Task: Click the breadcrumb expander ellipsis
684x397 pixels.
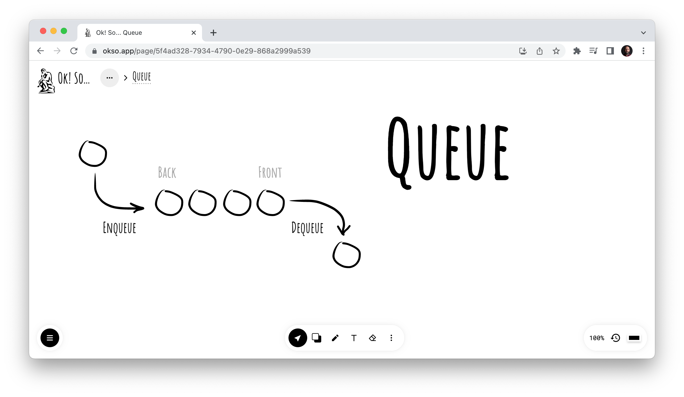Action: (109, 77)
